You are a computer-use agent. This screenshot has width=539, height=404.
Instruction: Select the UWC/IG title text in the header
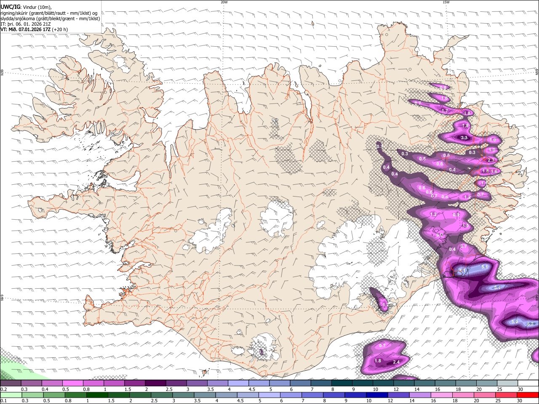click(10, 6)
